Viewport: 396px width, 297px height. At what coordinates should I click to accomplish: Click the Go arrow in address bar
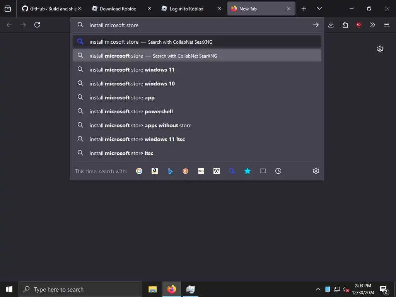pos(316,25)
